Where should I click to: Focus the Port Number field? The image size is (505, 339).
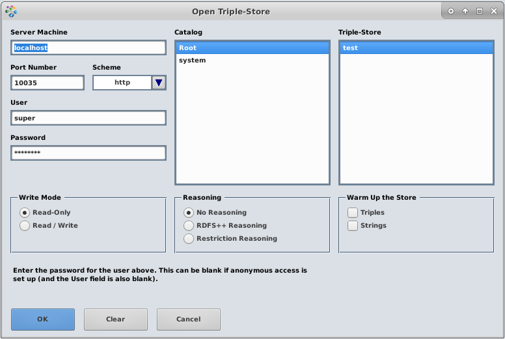48,83
